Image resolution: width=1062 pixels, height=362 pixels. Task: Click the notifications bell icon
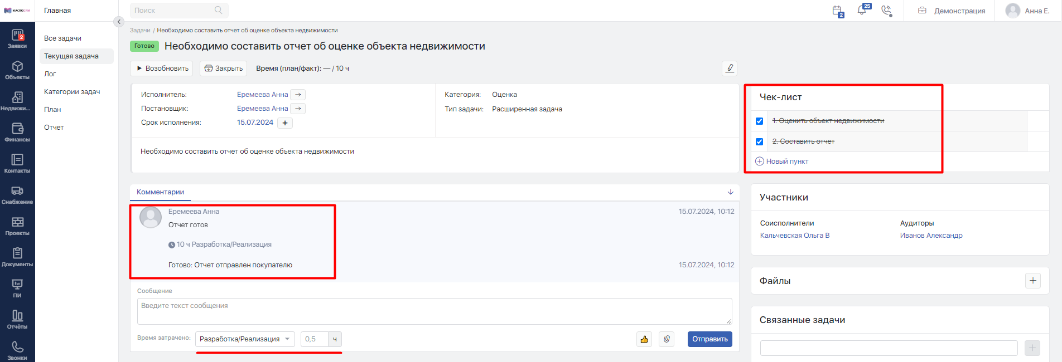point(862,10)
